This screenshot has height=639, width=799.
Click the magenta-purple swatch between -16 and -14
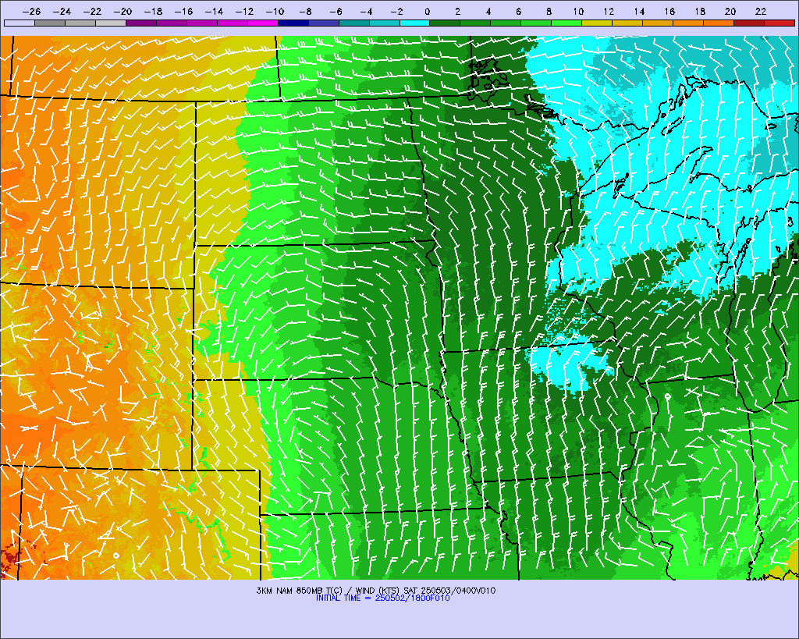[x=202, y=23]
